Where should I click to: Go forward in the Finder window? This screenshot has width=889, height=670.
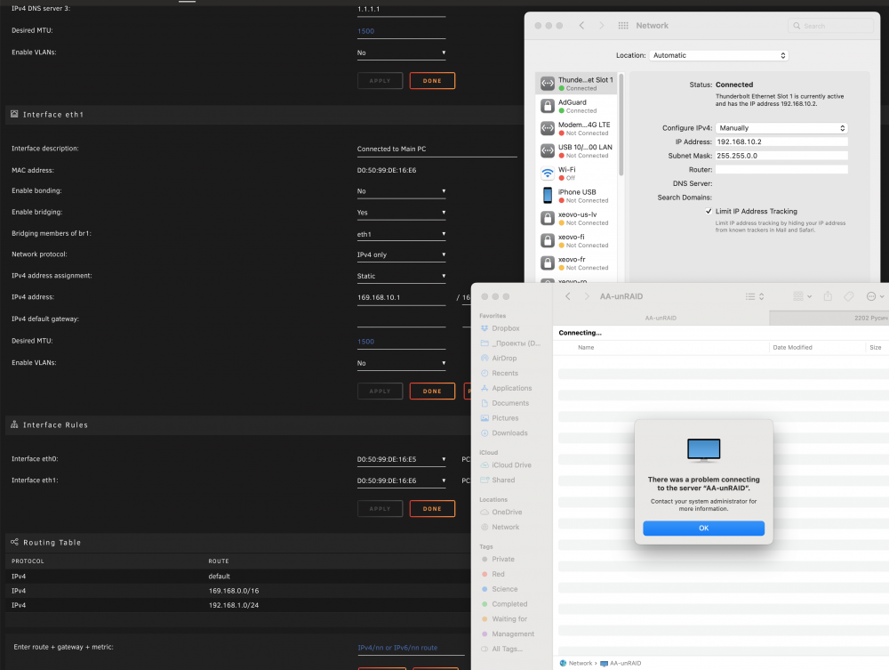click(587, 296)
